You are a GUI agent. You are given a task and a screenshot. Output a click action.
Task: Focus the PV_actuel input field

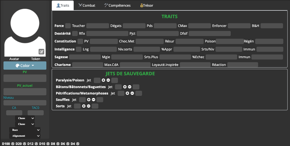tap(25, 92)
